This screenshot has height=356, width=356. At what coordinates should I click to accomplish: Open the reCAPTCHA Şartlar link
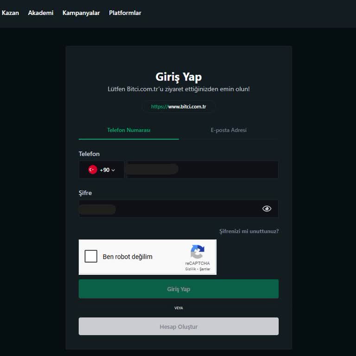click(x=205, y=269)
